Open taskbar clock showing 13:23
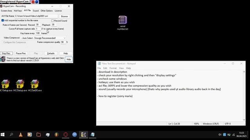Image resolution: width=250 pixels, height=140 pixels. pos(241,134)
